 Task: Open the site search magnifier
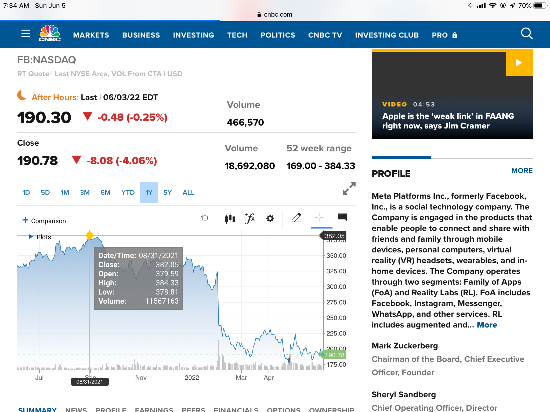coord(527,34)
